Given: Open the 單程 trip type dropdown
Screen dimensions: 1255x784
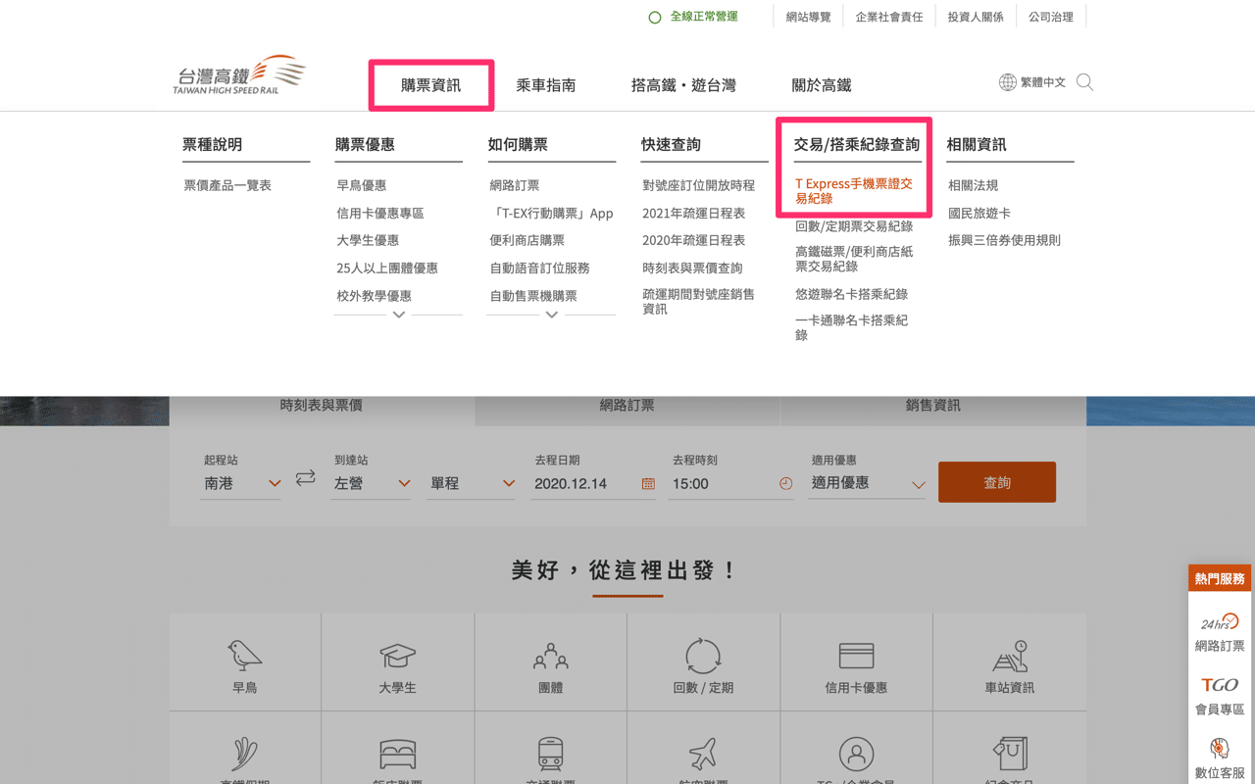Looking at the screenshot, I should (x=473, y=483).
